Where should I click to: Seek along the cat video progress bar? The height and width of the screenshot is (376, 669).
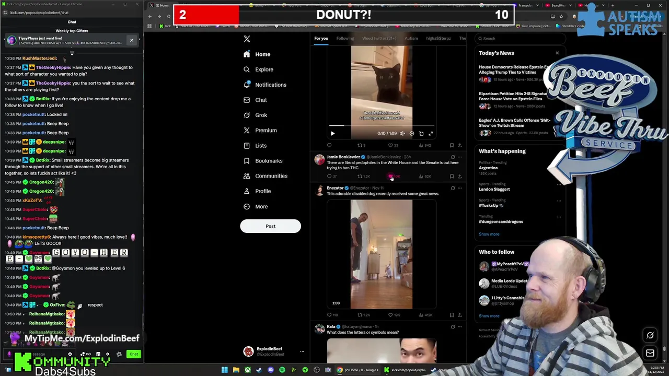(x=382, y=126)
